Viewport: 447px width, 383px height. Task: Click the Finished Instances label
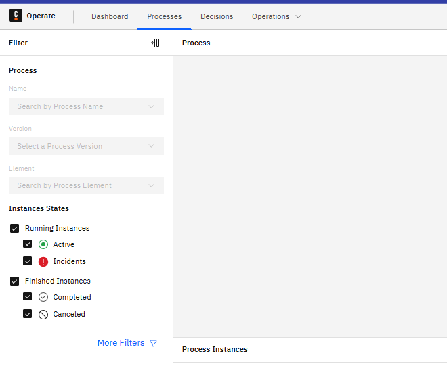(58, 281)
